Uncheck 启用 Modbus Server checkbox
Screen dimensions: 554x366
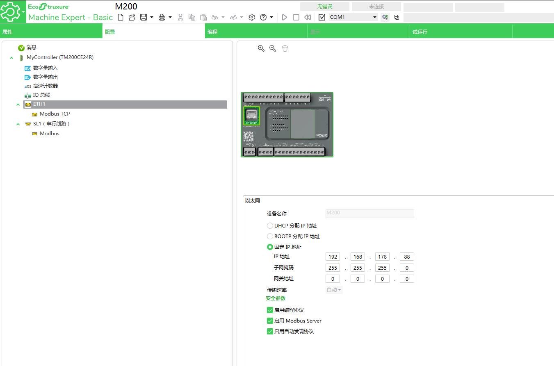[x=270, y=321]
